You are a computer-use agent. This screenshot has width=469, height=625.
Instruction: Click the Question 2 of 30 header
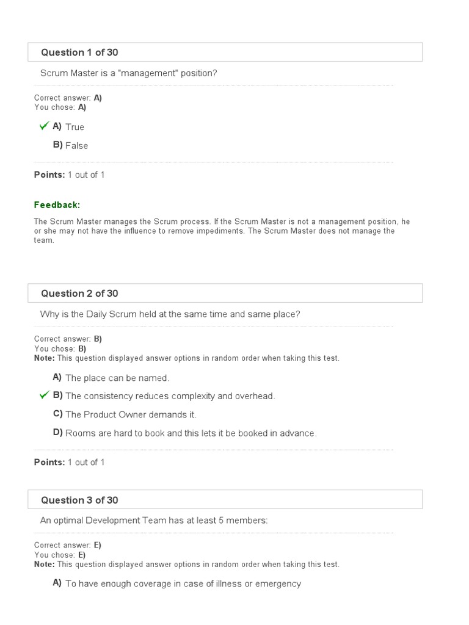[79, 294]
